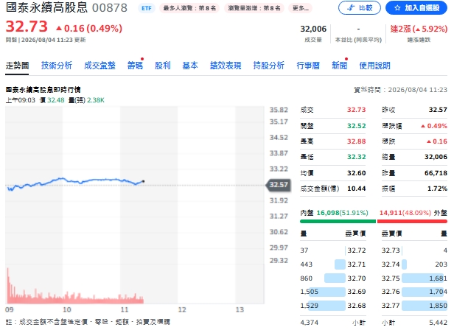Click the 12 o'clock label on chart axis

182,310
